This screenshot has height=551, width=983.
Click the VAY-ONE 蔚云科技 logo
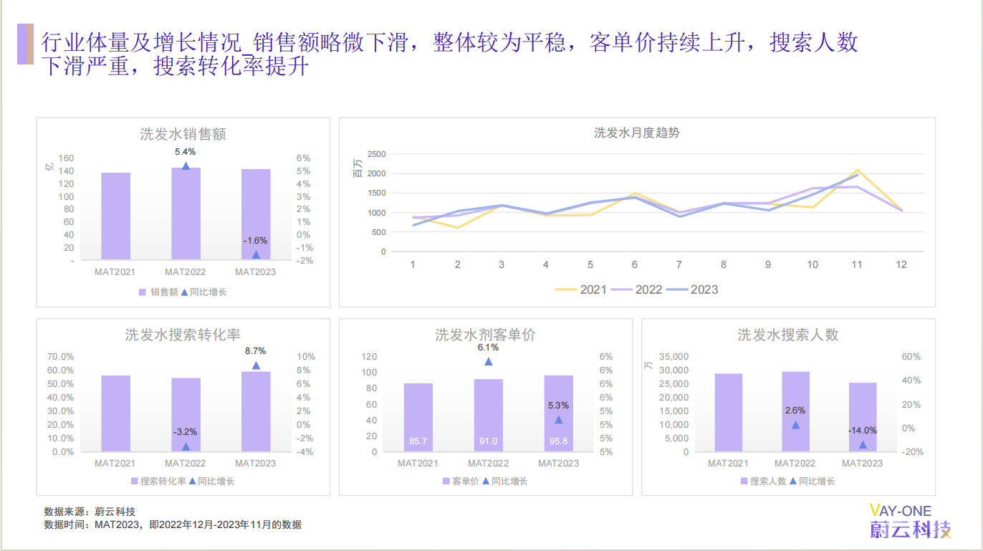[910, 521]
